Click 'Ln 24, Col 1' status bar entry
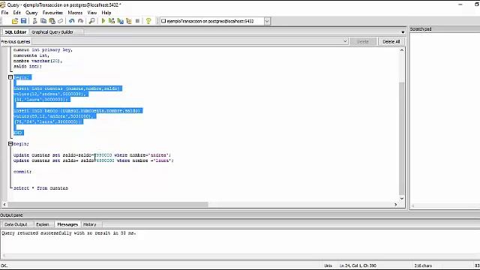The width and height of the screenshot is (480, 270). click(358, 265)
